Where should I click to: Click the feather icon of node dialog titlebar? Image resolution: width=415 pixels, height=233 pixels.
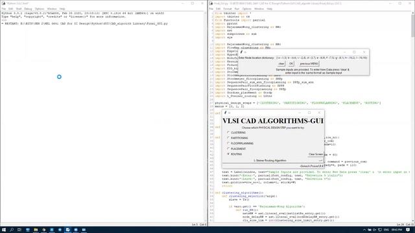pyautogui.click(x=241, y=52)
